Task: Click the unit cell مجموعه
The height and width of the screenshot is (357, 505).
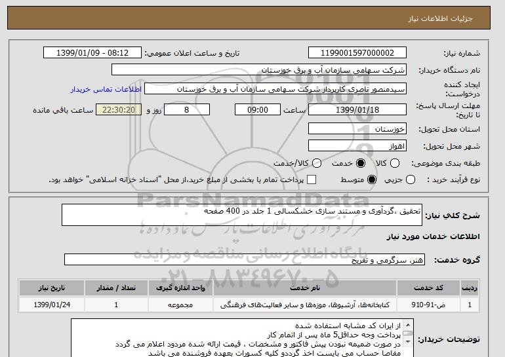Action: click(x=180, y=305)
